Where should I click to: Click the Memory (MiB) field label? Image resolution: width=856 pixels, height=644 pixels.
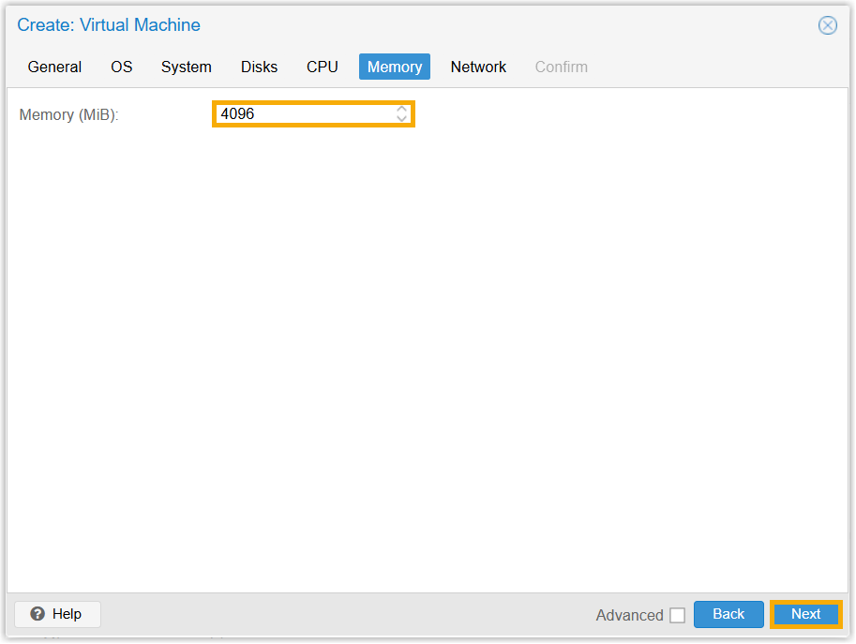coord(69,114)
